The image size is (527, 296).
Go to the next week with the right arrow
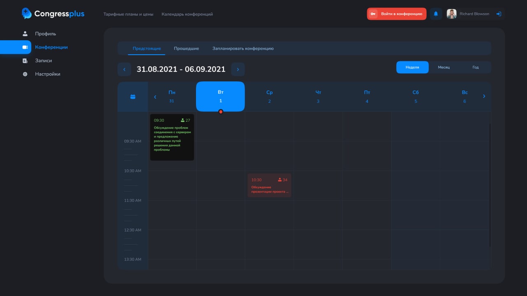[238, 69]
